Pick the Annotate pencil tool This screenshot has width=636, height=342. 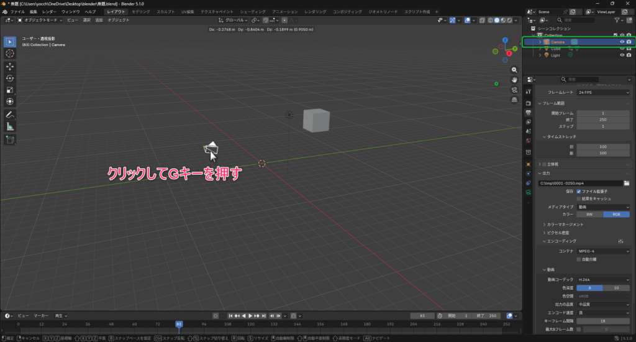click(10, 114)
